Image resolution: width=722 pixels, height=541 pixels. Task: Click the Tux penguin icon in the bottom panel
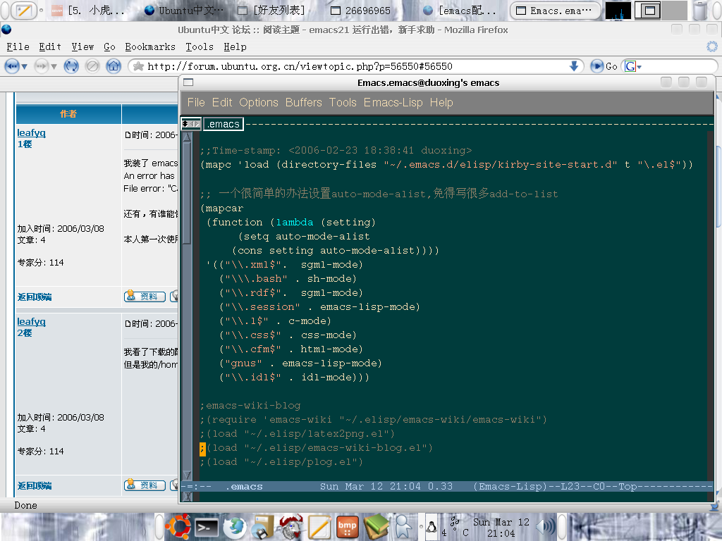(x=432, y=526)
